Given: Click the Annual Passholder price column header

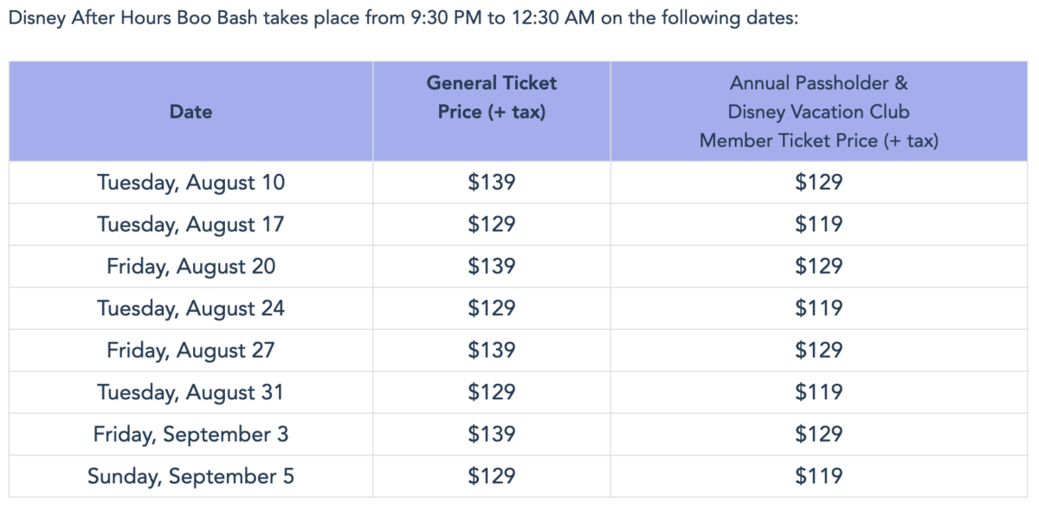Looking at the screenshot, I should pyautogui.click(x=818, y=112).
